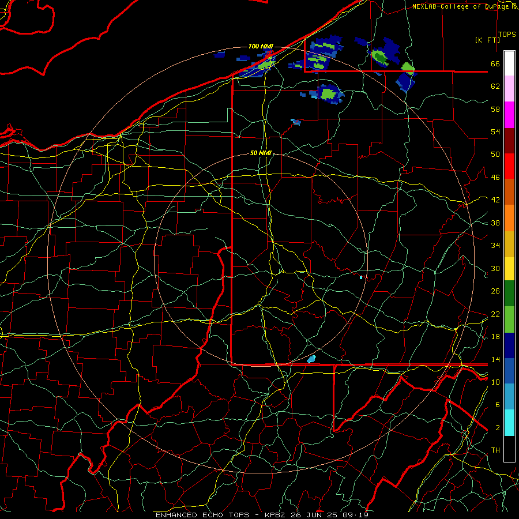This screenshot has width=519, height=519.
Task: Click the '[K FT]' units label
Action: tap(487, 40)
